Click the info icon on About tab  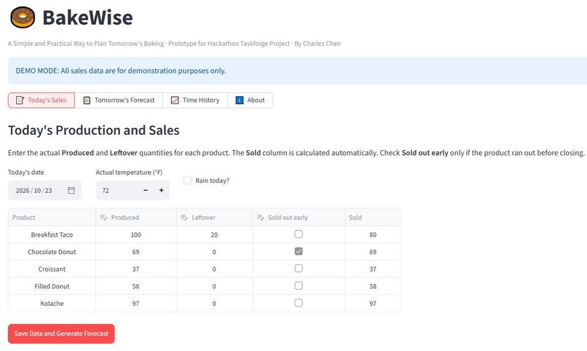click(x=239, y=100)
